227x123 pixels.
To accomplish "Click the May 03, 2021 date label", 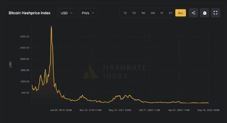I will click(120, 110).
